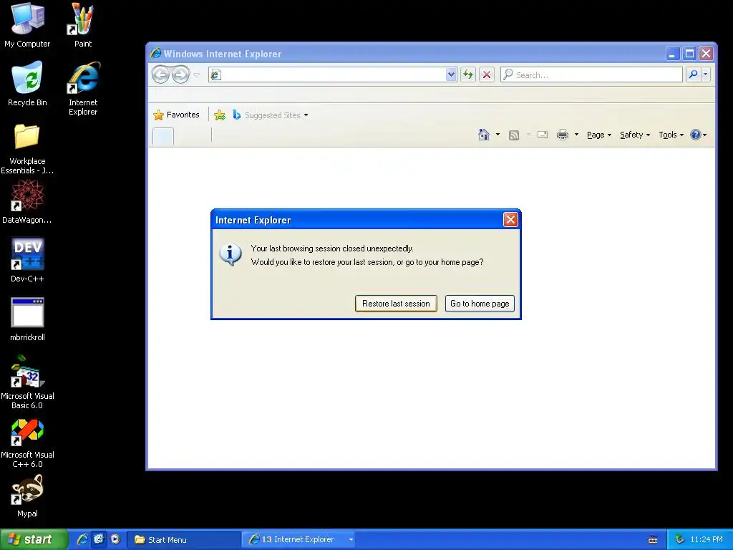Click the Windows start button

(x=34, y=539)
